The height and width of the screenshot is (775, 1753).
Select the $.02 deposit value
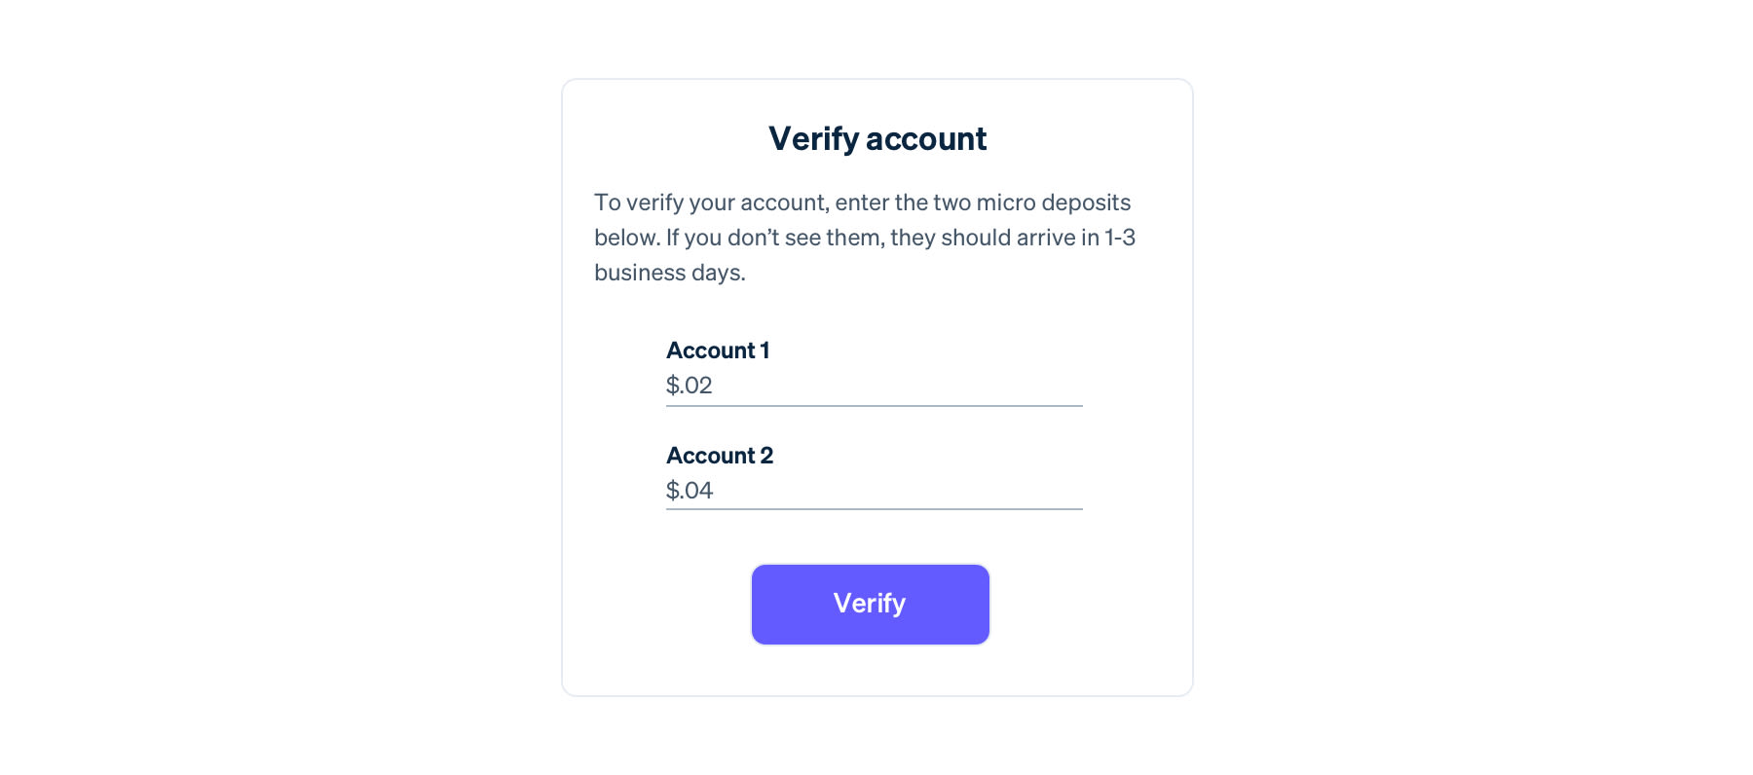[689, 386]
